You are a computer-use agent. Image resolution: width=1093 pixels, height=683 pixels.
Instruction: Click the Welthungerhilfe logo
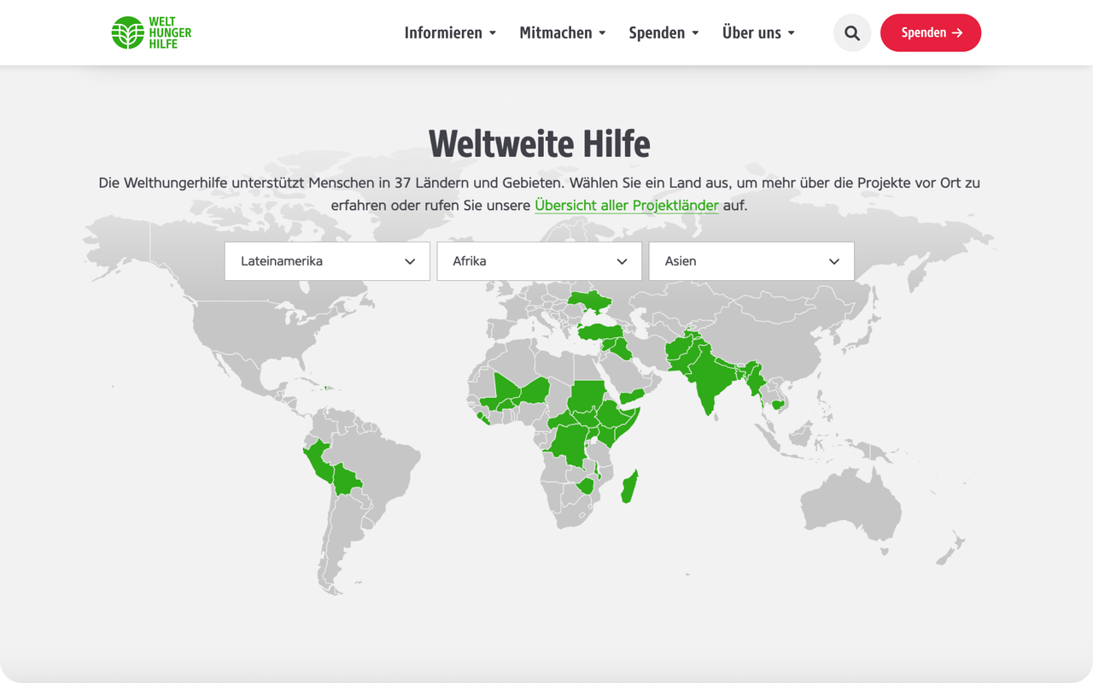[151, 32]
